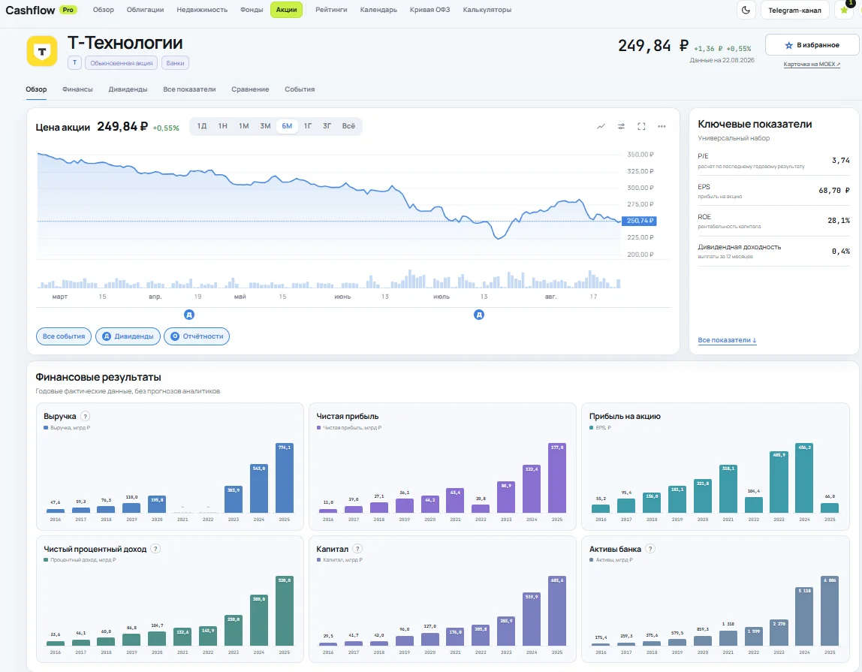Switch to События tab
862x672 pixels.
300,89
